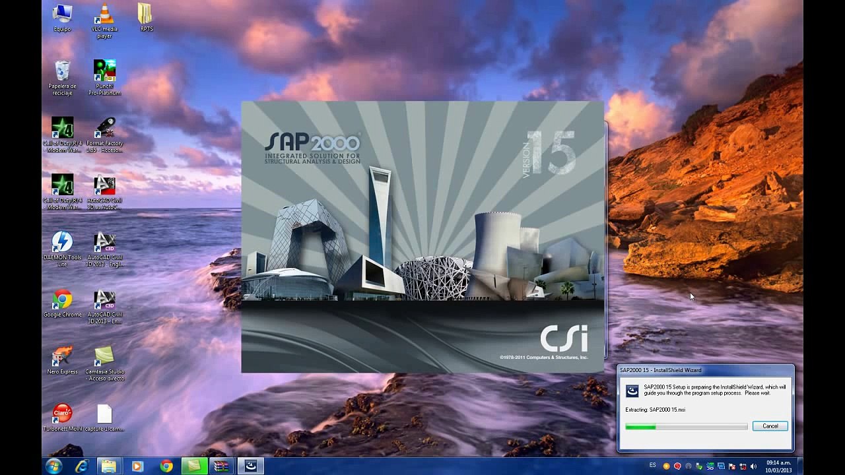Image resolution: width=845 pixels, height=475 pixels.
Task: Open the volume speaker icon in the tray
Action: [753, 466]
